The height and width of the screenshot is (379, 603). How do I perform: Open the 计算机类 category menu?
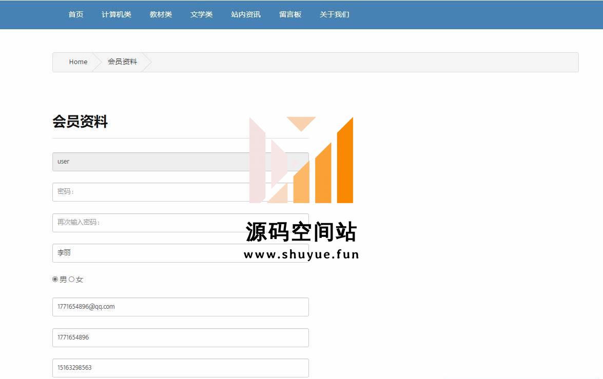(x=116, y=14)
